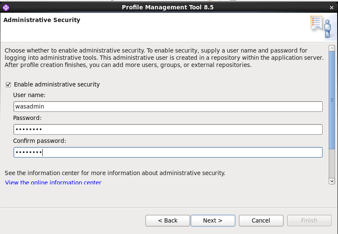Click into the Confirm password field
Image resolution: width=338 pixels, height=234 pixels.
168,152
